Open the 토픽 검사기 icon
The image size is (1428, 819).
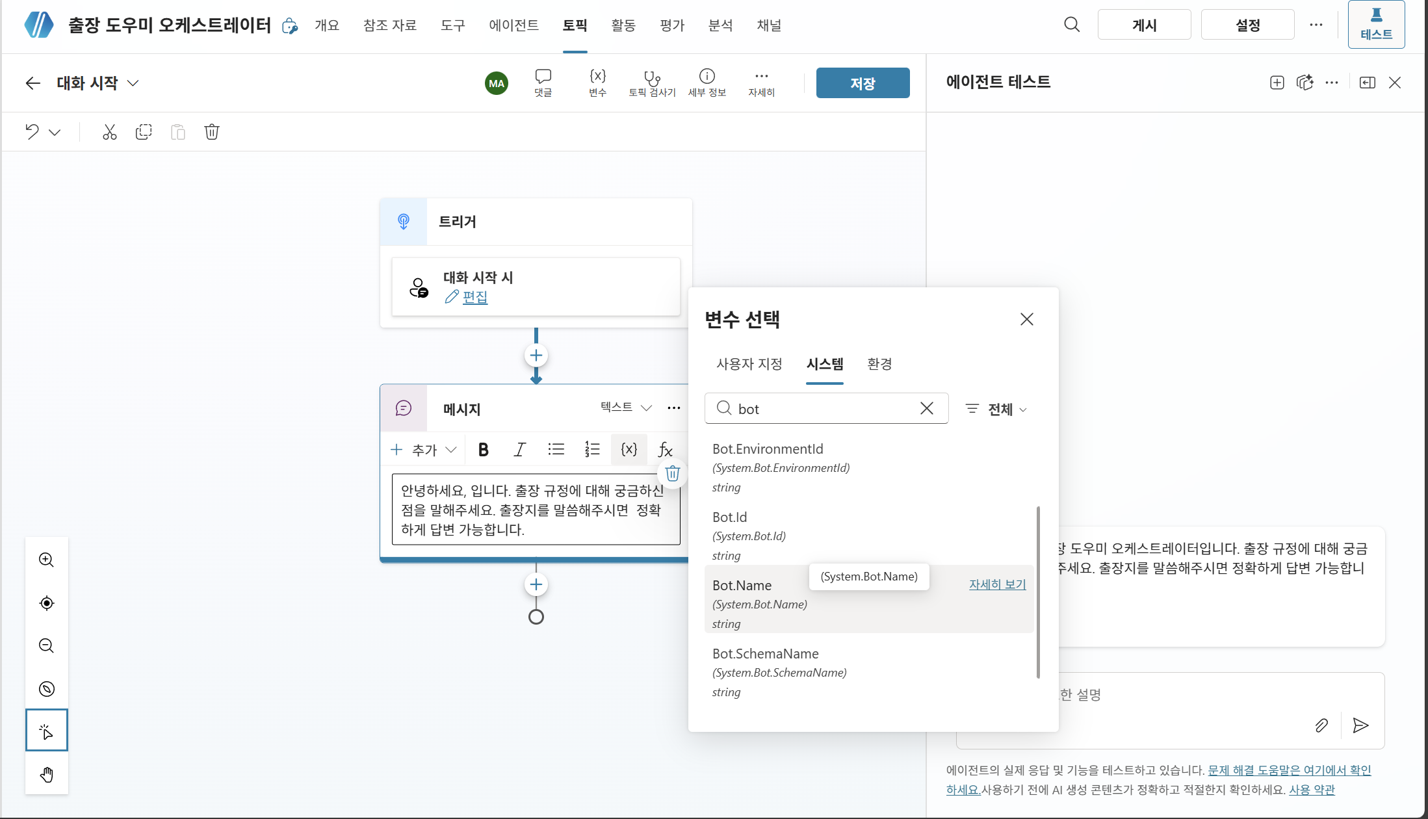point(652,83)
